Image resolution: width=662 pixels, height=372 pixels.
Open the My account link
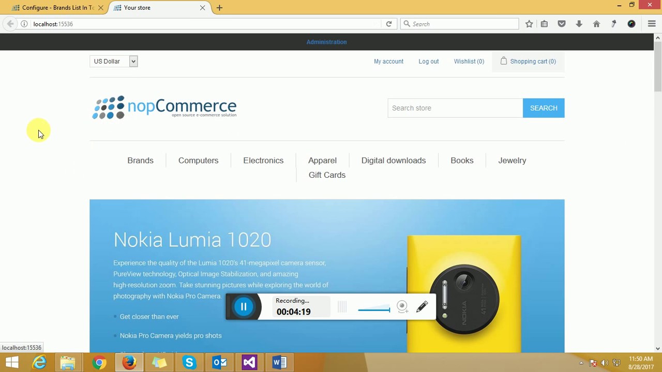pos(388,61)
